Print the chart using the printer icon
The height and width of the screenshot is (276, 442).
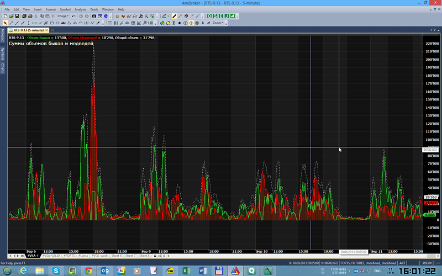point(30,16)
